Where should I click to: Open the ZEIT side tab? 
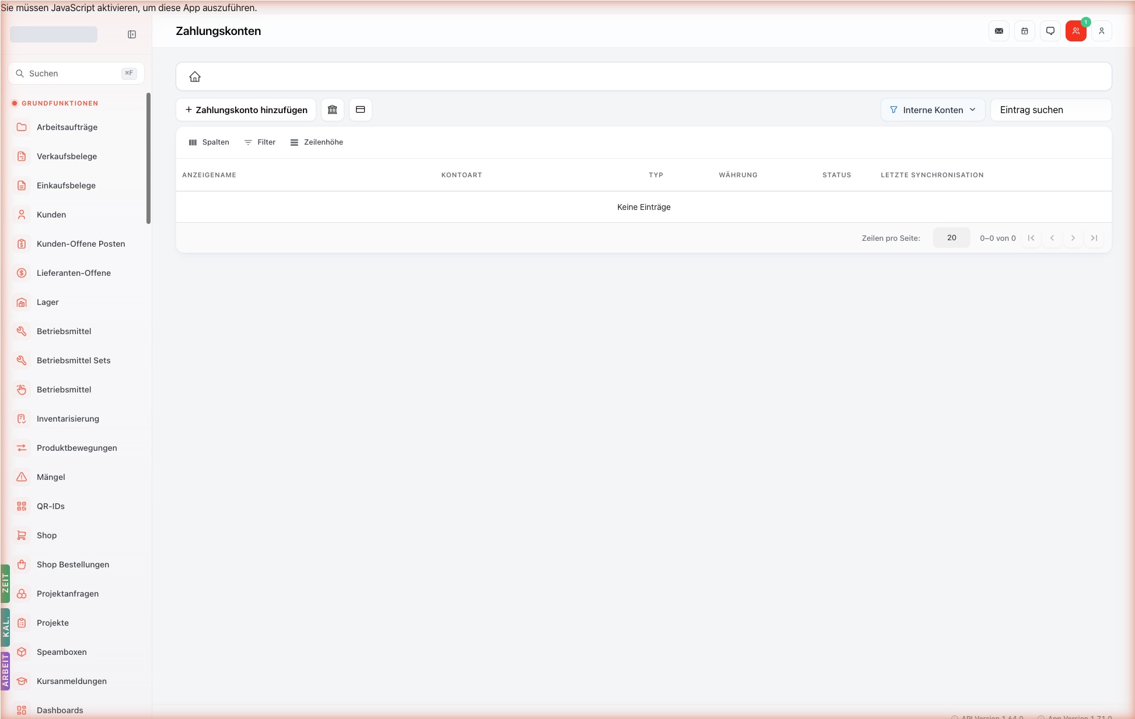[5, 583]
